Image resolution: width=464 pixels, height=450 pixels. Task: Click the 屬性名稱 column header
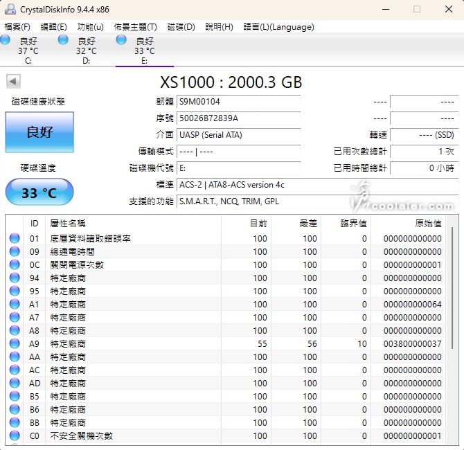(133, 224)
